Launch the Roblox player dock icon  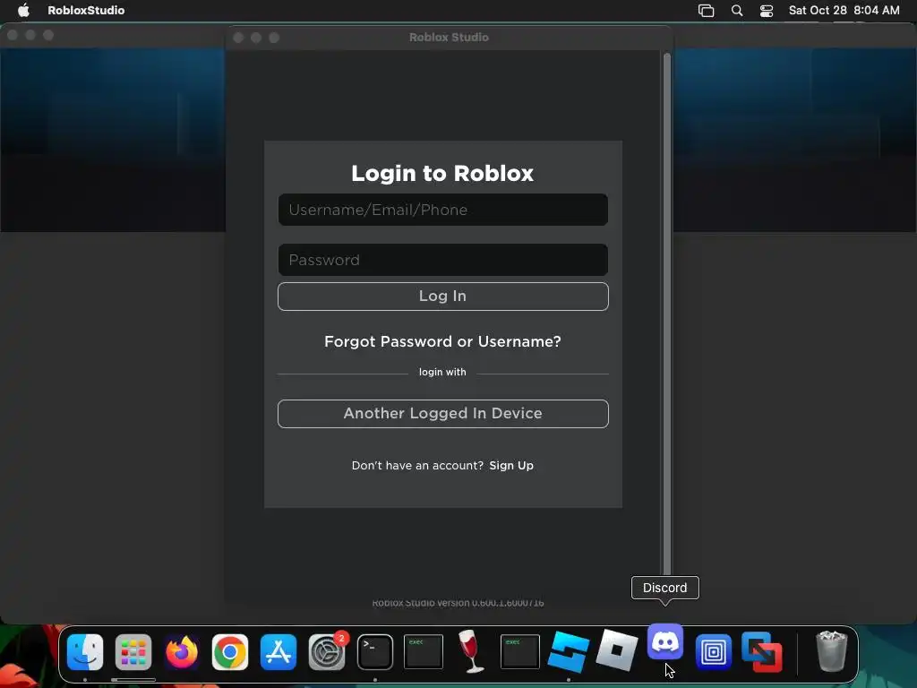616,650
